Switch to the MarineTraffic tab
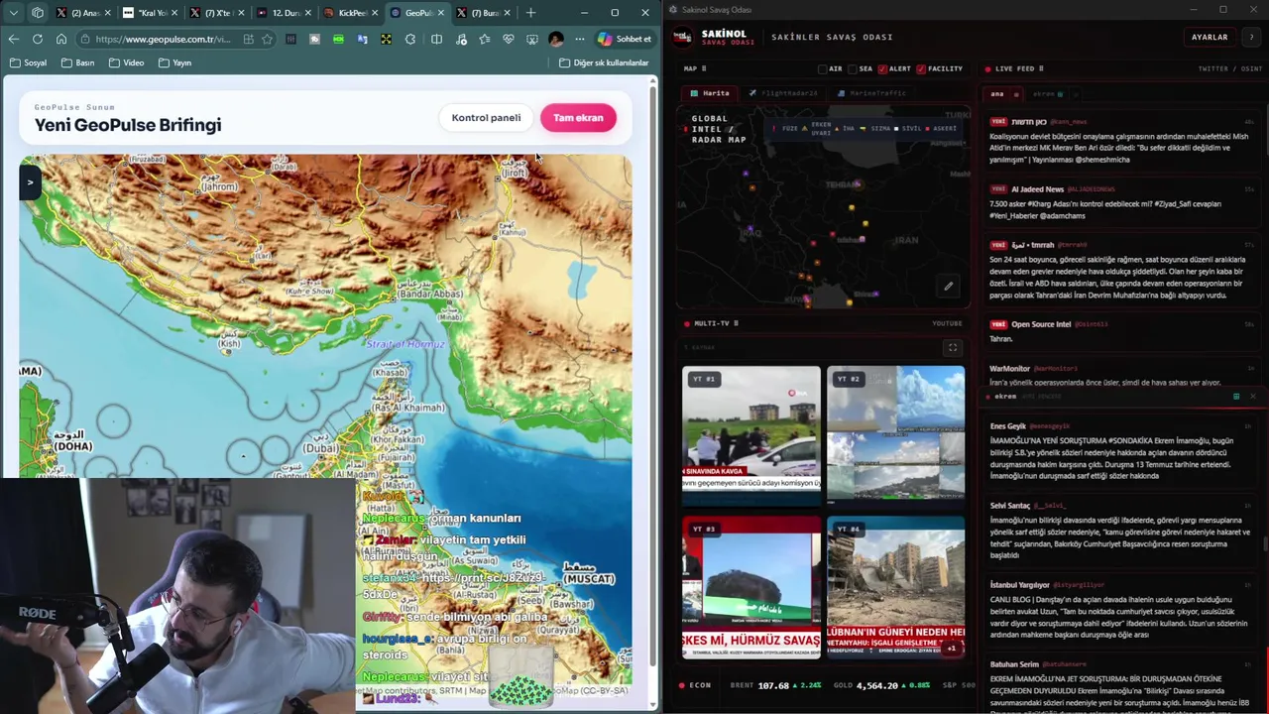The width and height of the screenshot is (1269, 714). [872, 93]
